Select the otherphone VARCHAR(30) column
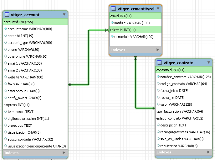215x160 pixels. point(35,56)
